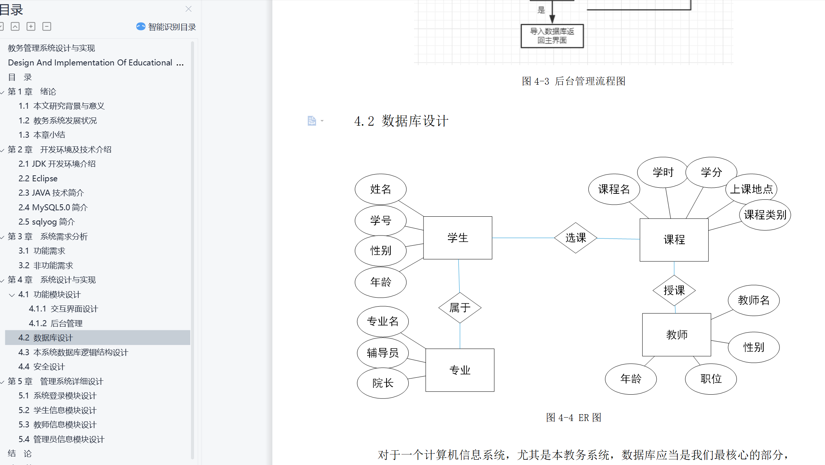Viewport: 825px width, 465px height.
Task: Click the collapse-all outline icon (up chevron)
Action: 15,26
